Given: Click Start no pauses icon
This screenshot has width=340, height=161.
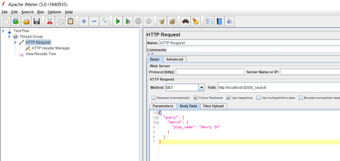Looking at the screenshot, I should point(128,21).
